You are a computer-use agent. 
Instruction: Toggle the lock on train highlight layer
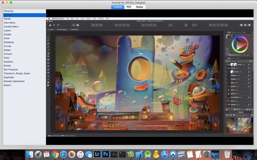click(248, 97)
